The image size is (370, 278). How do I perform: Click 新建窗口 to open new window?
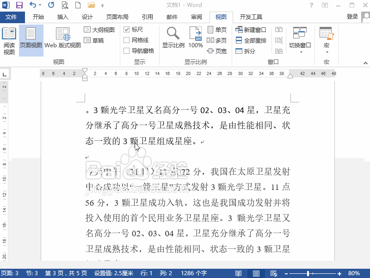point(252,29)
